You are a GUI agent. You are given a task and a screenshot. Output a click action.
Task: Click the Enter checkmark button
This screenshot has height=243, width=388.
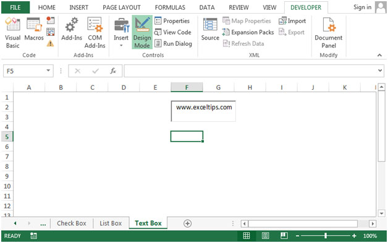(95, 71)
